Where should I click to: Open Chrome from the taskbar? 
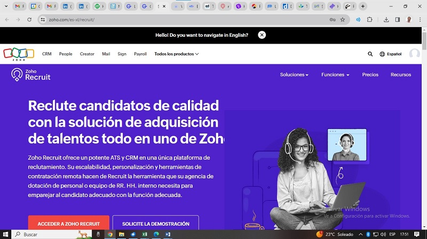[x=110, y=234]
